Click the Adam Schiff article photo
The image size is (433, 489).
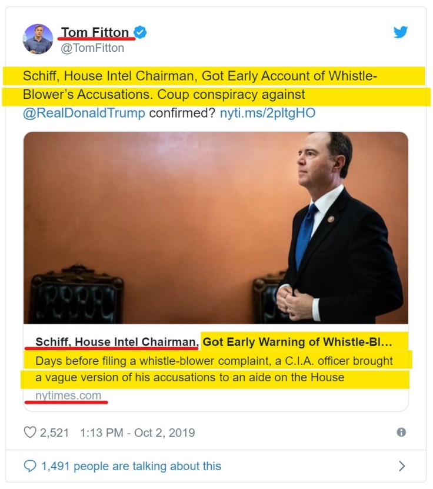pyautogui.click(x=216, y=227)
